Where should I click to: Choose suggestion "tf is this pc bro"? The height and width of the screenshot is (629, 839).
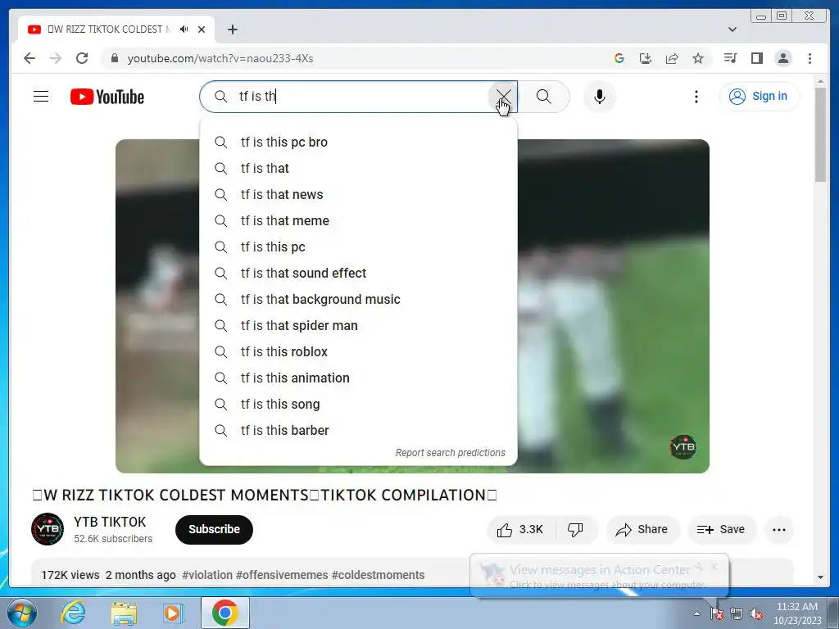[x=359, y=143]
